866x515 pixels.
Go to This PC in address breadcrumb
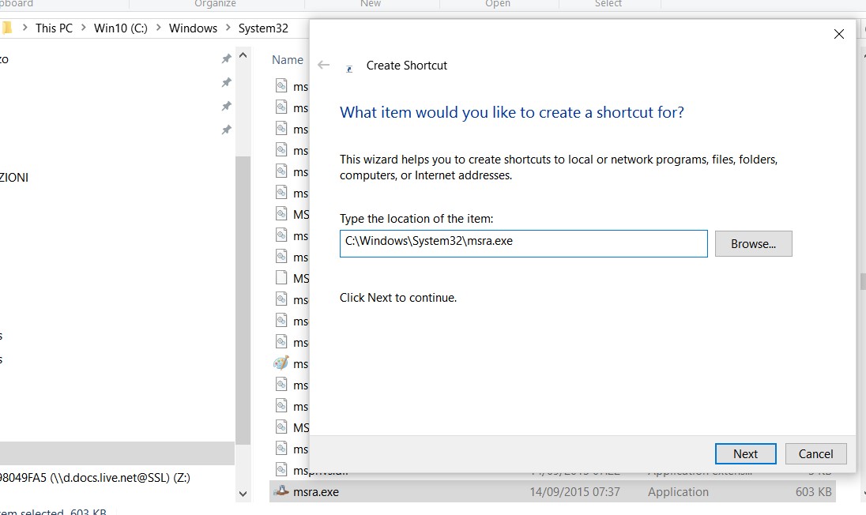point(54,28)
